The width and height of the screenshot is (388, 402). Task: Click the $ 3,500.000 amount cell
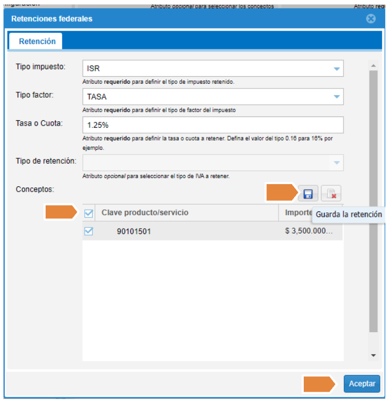309,231
